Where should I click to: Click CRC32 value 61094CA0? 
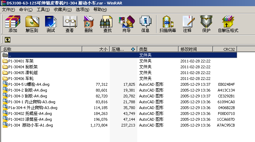coord(226,102)
